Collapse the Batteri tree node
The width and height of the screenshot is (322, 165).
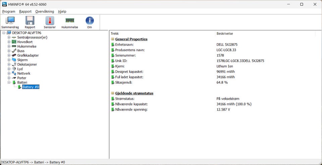click(9, 82)
